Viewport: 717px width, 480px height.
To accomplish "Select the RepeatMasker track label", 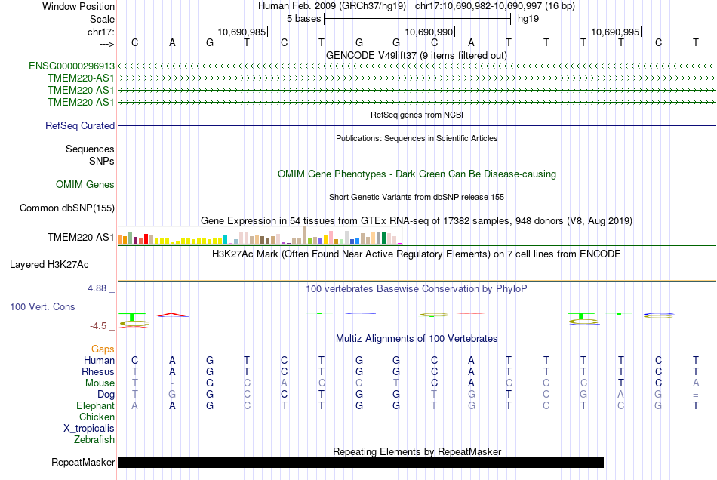I will pyautogui.click(x=83, y=462).
